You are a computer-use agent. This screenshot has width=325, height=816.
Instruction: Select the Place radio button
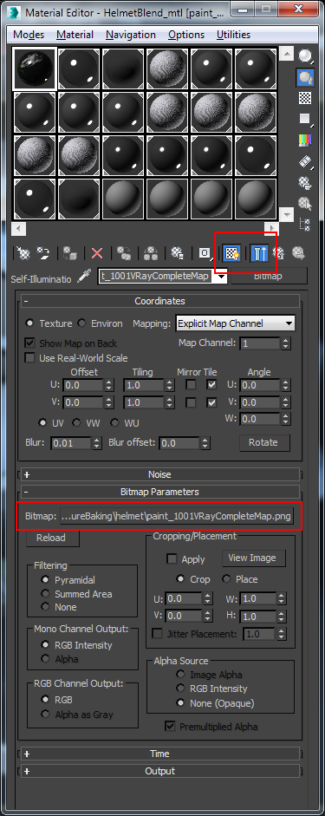tap(226, 579)
